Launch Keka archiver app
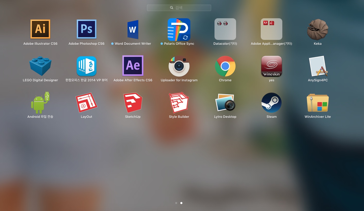 (318, 29)
